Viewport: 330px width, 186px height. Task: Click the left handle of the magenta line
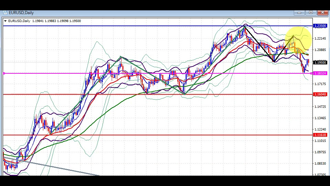point(4,73)
